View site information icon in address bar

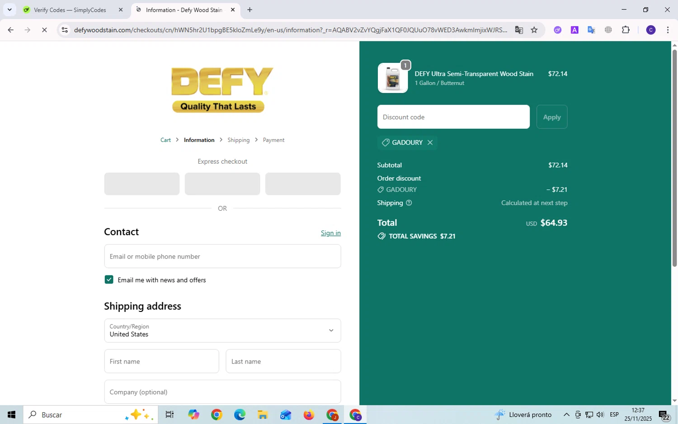[x=65, y=30]
